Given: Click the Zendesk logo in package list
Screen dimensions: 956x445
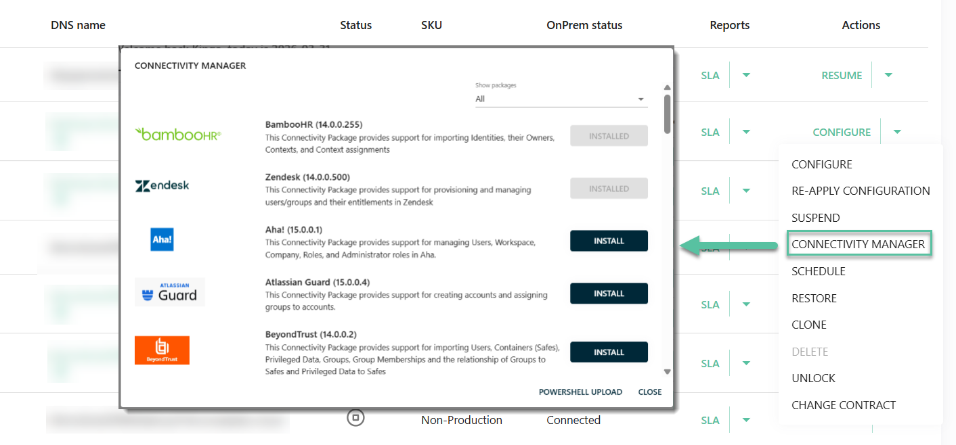Looking at the screenshot, I should pos(162,186).
